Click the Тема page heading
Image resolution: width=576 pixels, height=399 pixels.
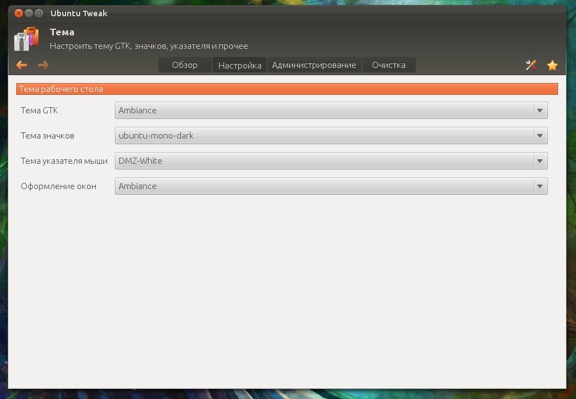[x=62, y=32]
